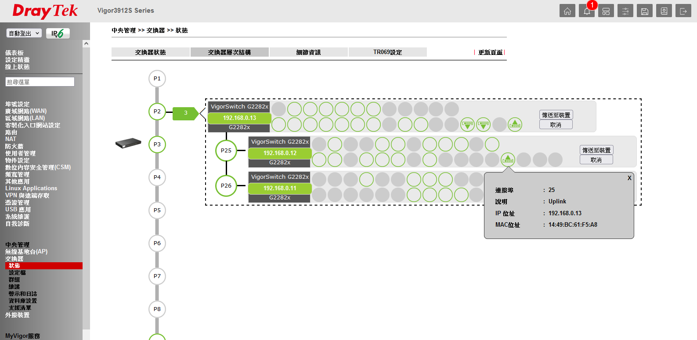
Task: Click leftmost downlink port icon on 192.168.0.13 switch
Action: click(x=467, y=125)
